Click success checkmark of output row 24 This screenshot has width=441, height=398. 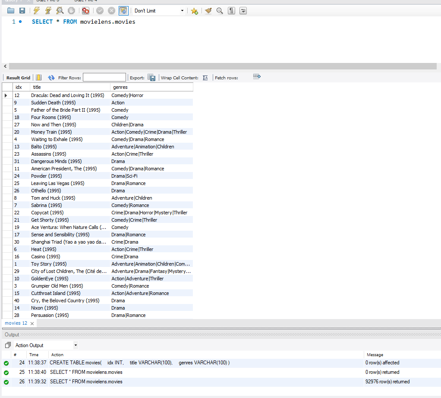6,363
